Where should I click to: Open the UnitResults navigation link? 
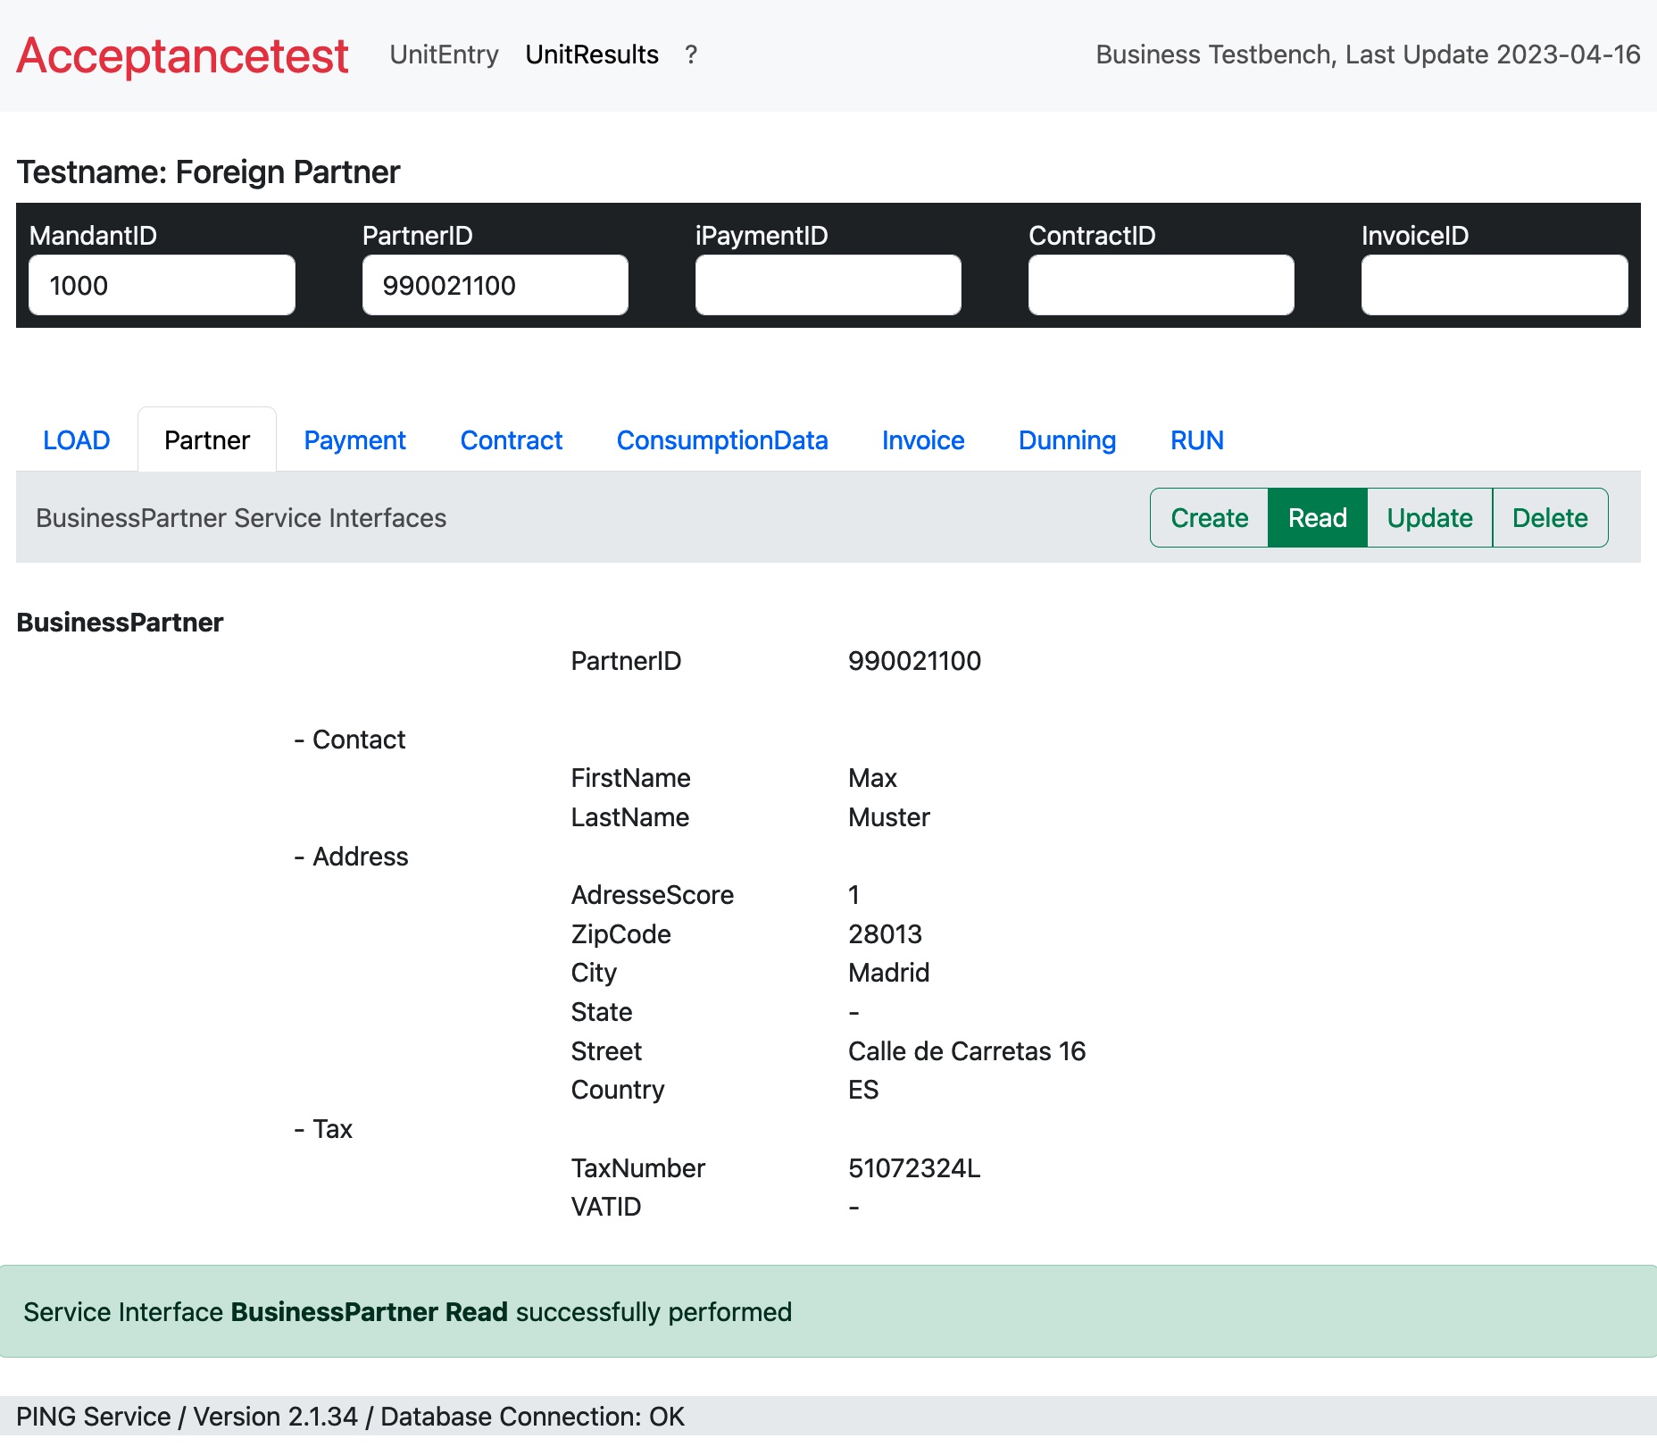pos(592,54)
